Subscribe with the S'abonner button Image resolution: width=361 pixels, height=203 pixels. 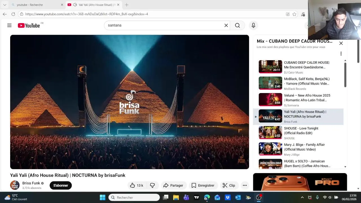click(61, 185)
